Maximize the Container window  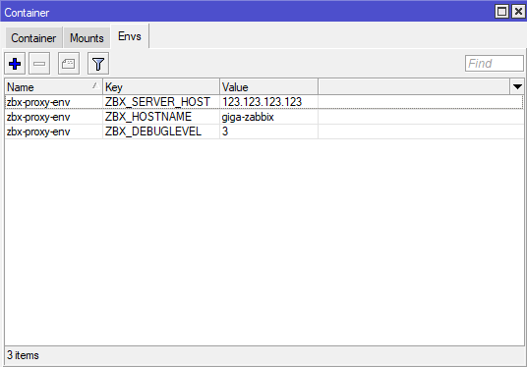tap(501, 12)
